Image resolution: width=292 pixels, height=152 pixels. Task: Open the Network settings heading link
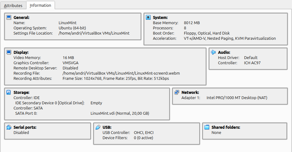click(190, 92)
